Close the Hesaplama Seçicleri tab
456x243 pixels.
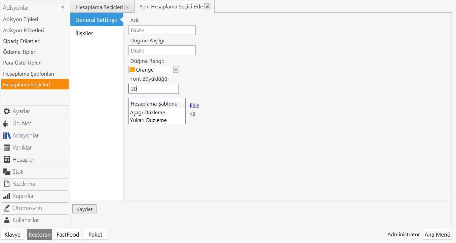127,7
